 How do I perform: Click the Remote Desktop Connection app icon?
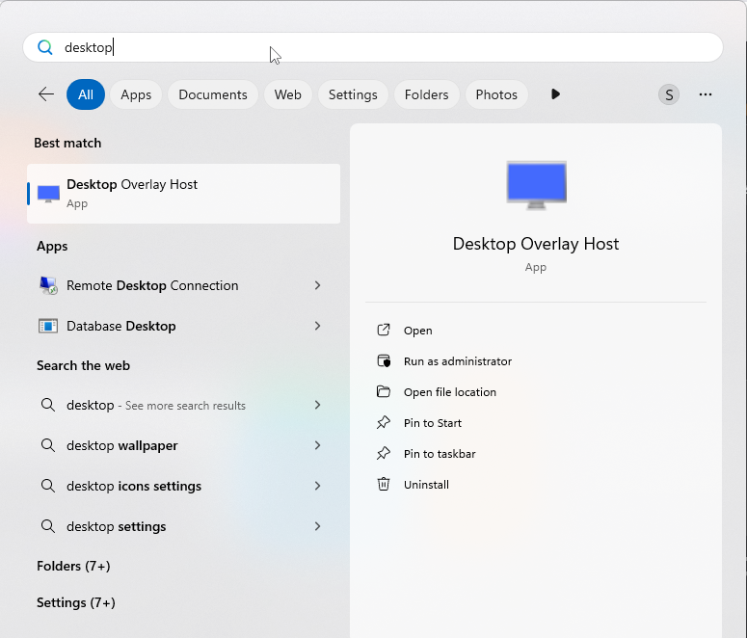(48, 285)
